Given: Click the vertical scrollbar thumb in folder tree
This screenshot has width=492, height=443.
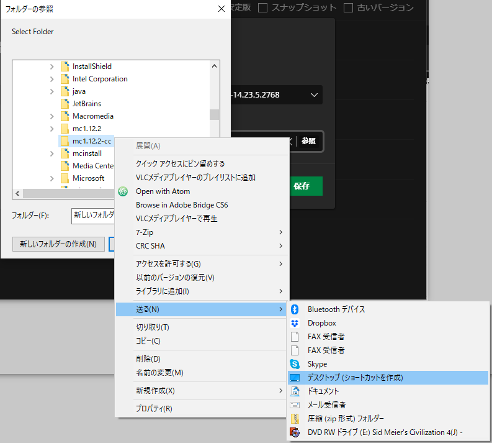Looking at the screenshot, I should tap(214, 114).
